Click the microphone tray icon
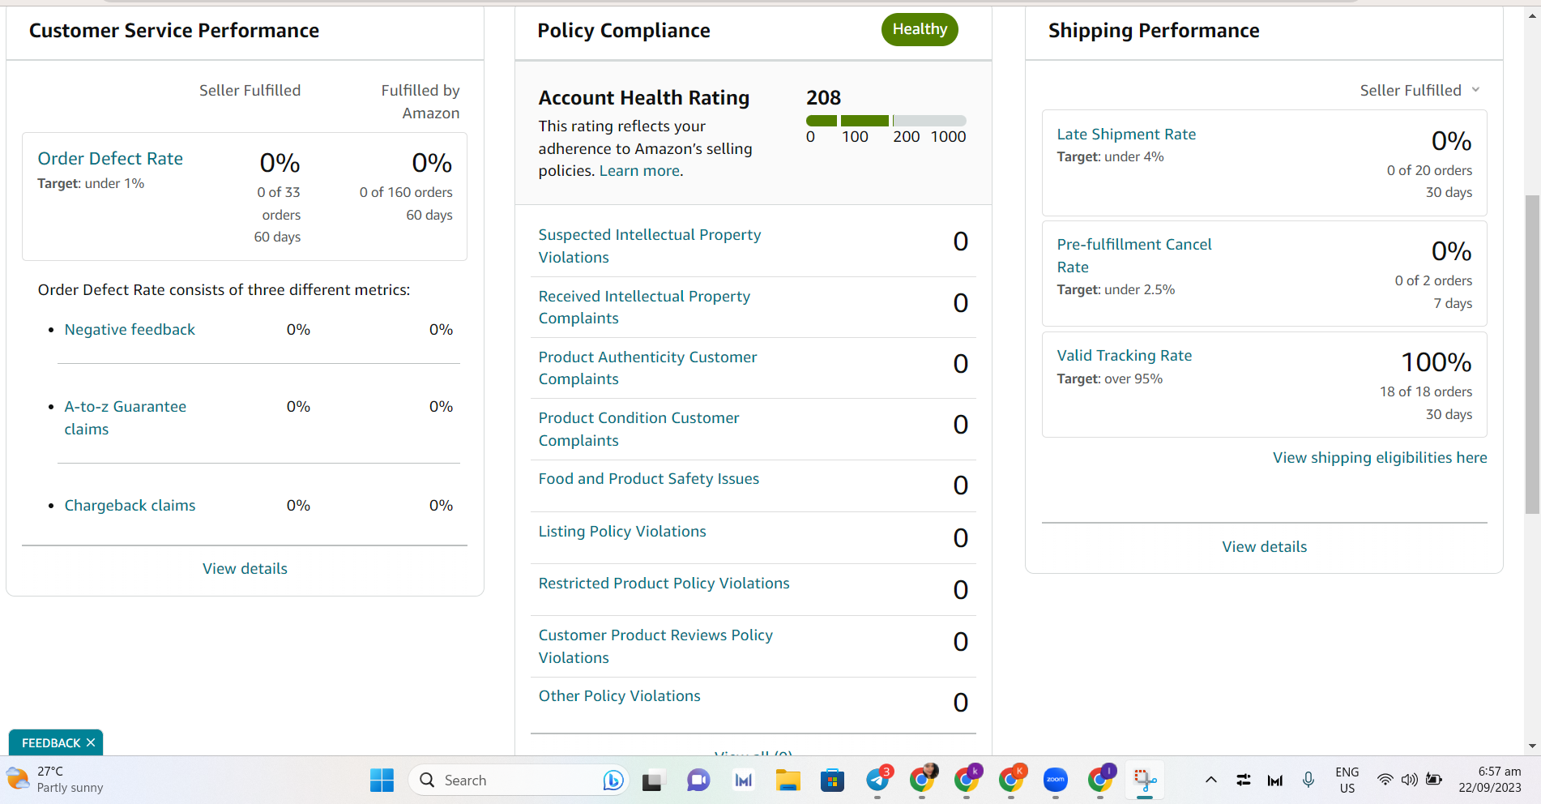The height and width of the screenshot is (804, 1541). [x=1308, y=780]
